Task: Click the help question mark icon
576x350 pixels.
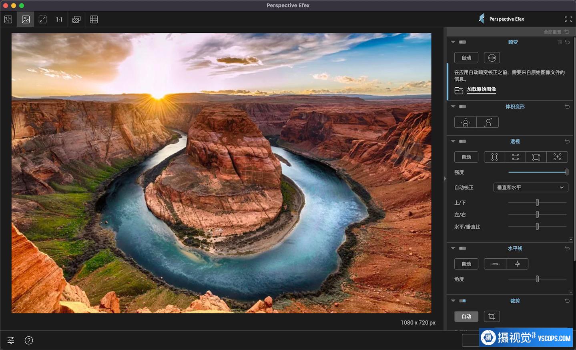Action: click(x=29, y=340)
